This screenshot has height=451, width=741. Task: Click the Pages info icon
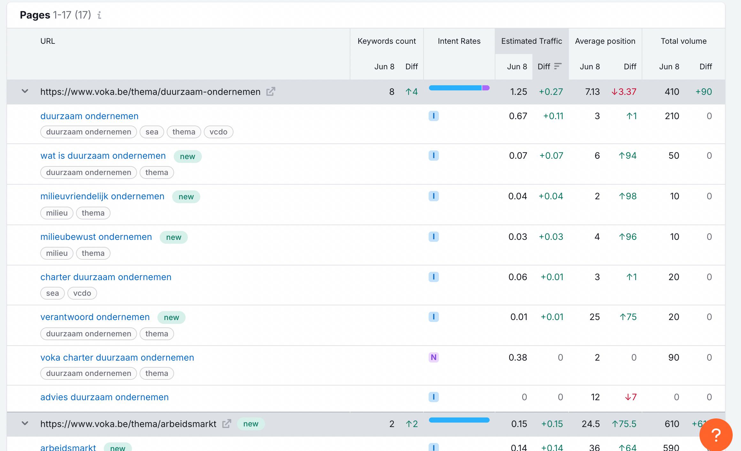tap(99, 15)
